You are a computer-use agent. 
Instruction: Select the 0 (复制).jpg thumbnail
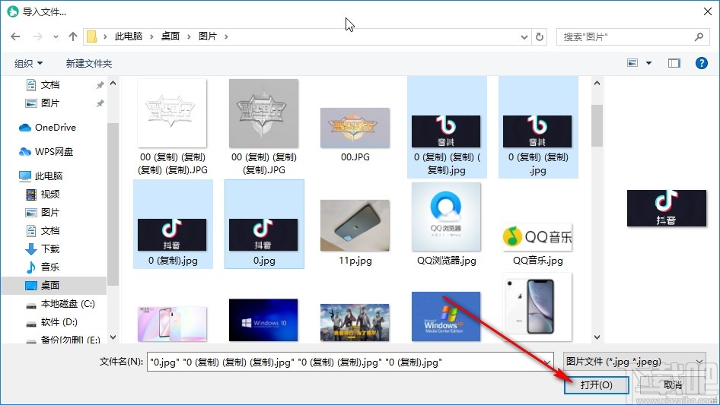[172, 234]
